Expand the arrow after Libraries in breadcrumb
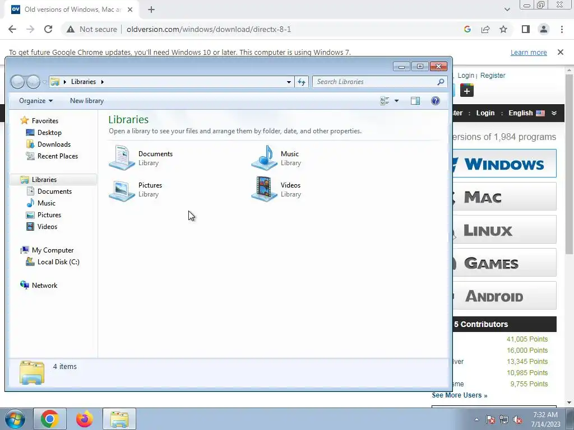Screen dimensions: 574x430 [x=103, y=82]
